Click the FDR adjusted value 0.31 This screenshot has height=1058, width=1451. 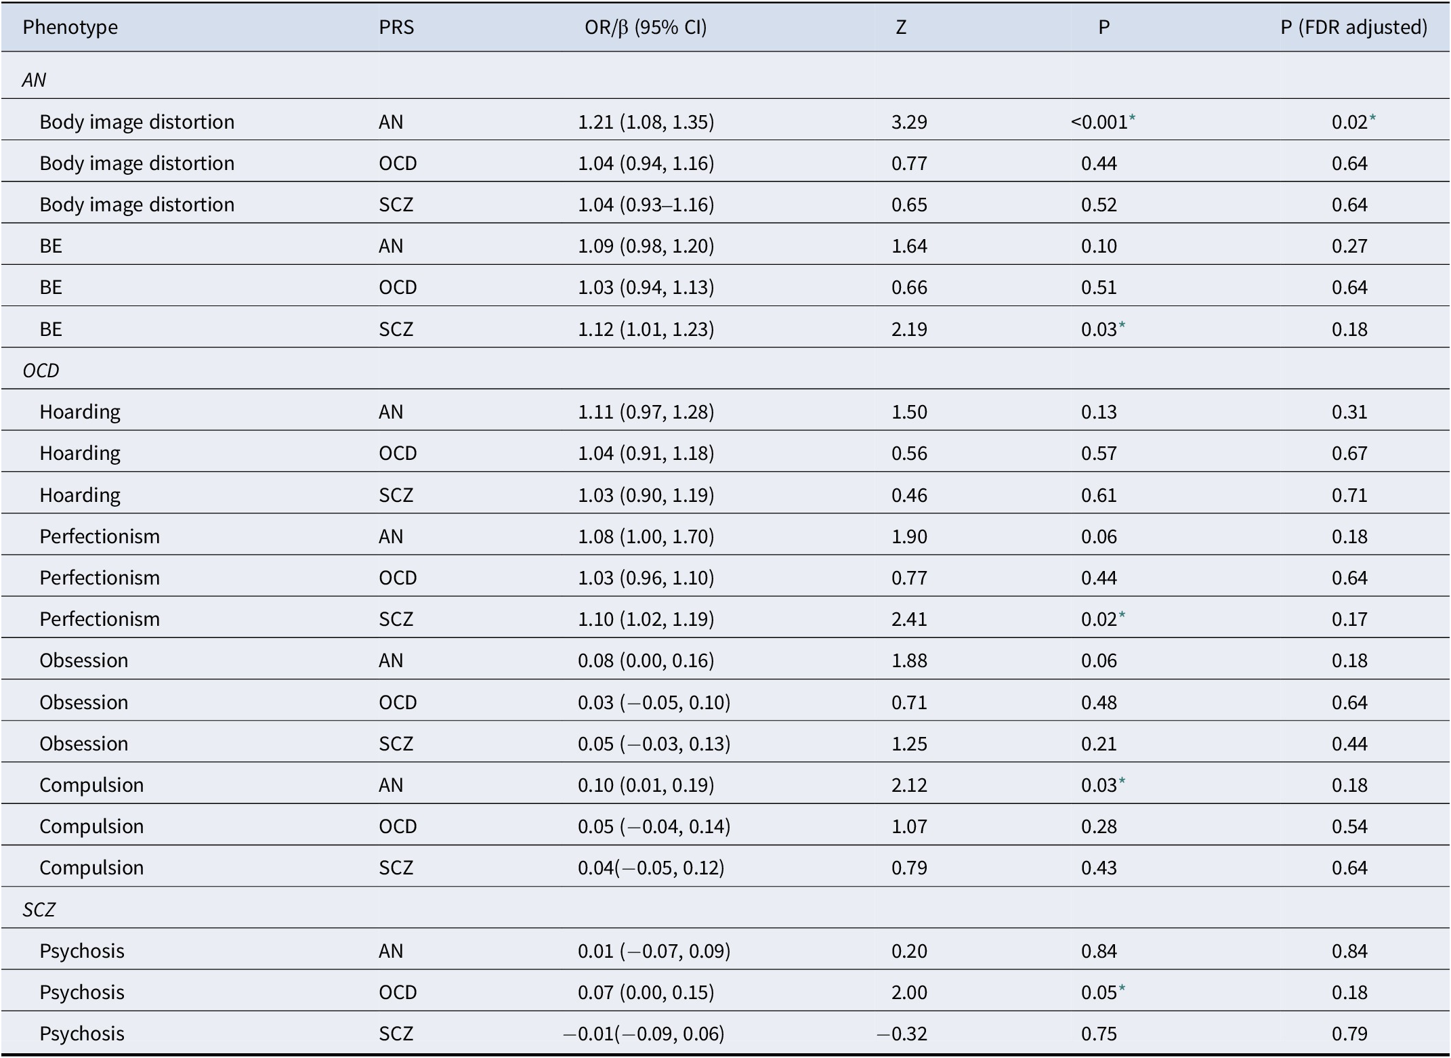tap(1349, 412)
